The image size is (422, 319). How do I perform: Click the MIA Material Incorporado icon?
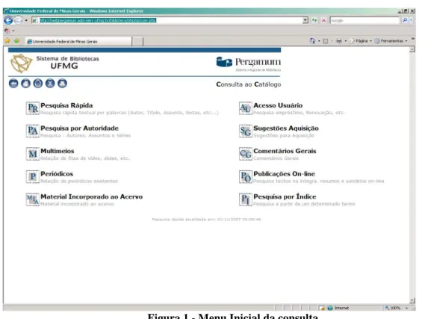(x=33, y=199)
